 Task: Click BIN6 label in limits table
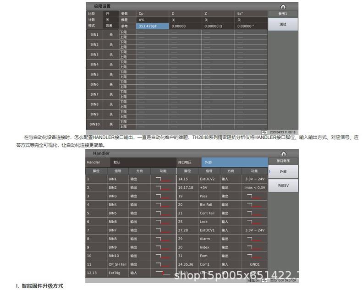(94, 84)
